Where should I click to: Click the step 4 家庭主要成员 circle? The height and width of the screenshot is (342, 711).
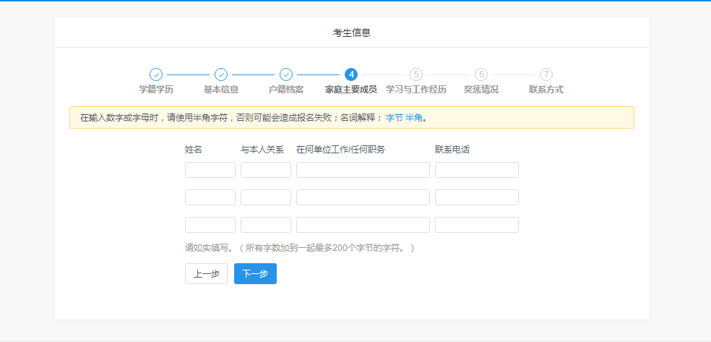point(351,74)
